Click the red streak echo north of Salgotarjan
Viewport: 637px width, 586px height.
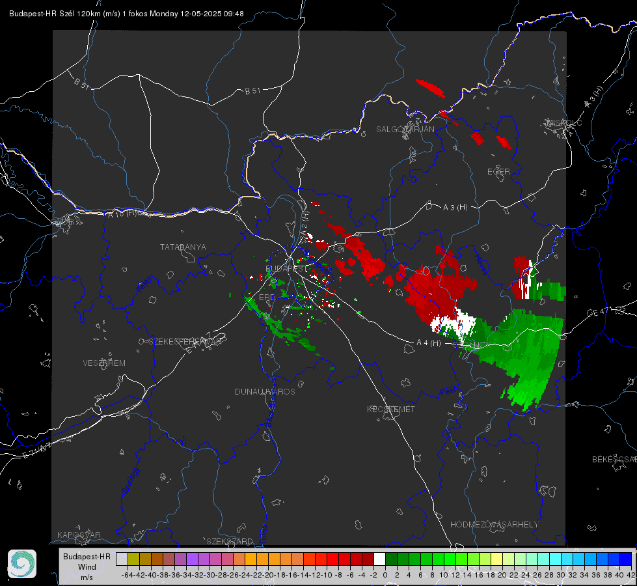point(431,89)
